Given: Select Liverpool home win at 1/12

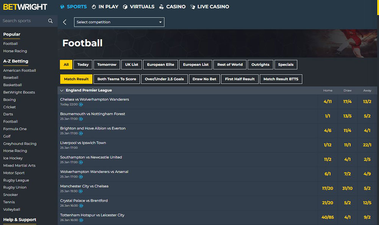Looking at the screenshot, I should pyautogui.click(x=328, y=145).
